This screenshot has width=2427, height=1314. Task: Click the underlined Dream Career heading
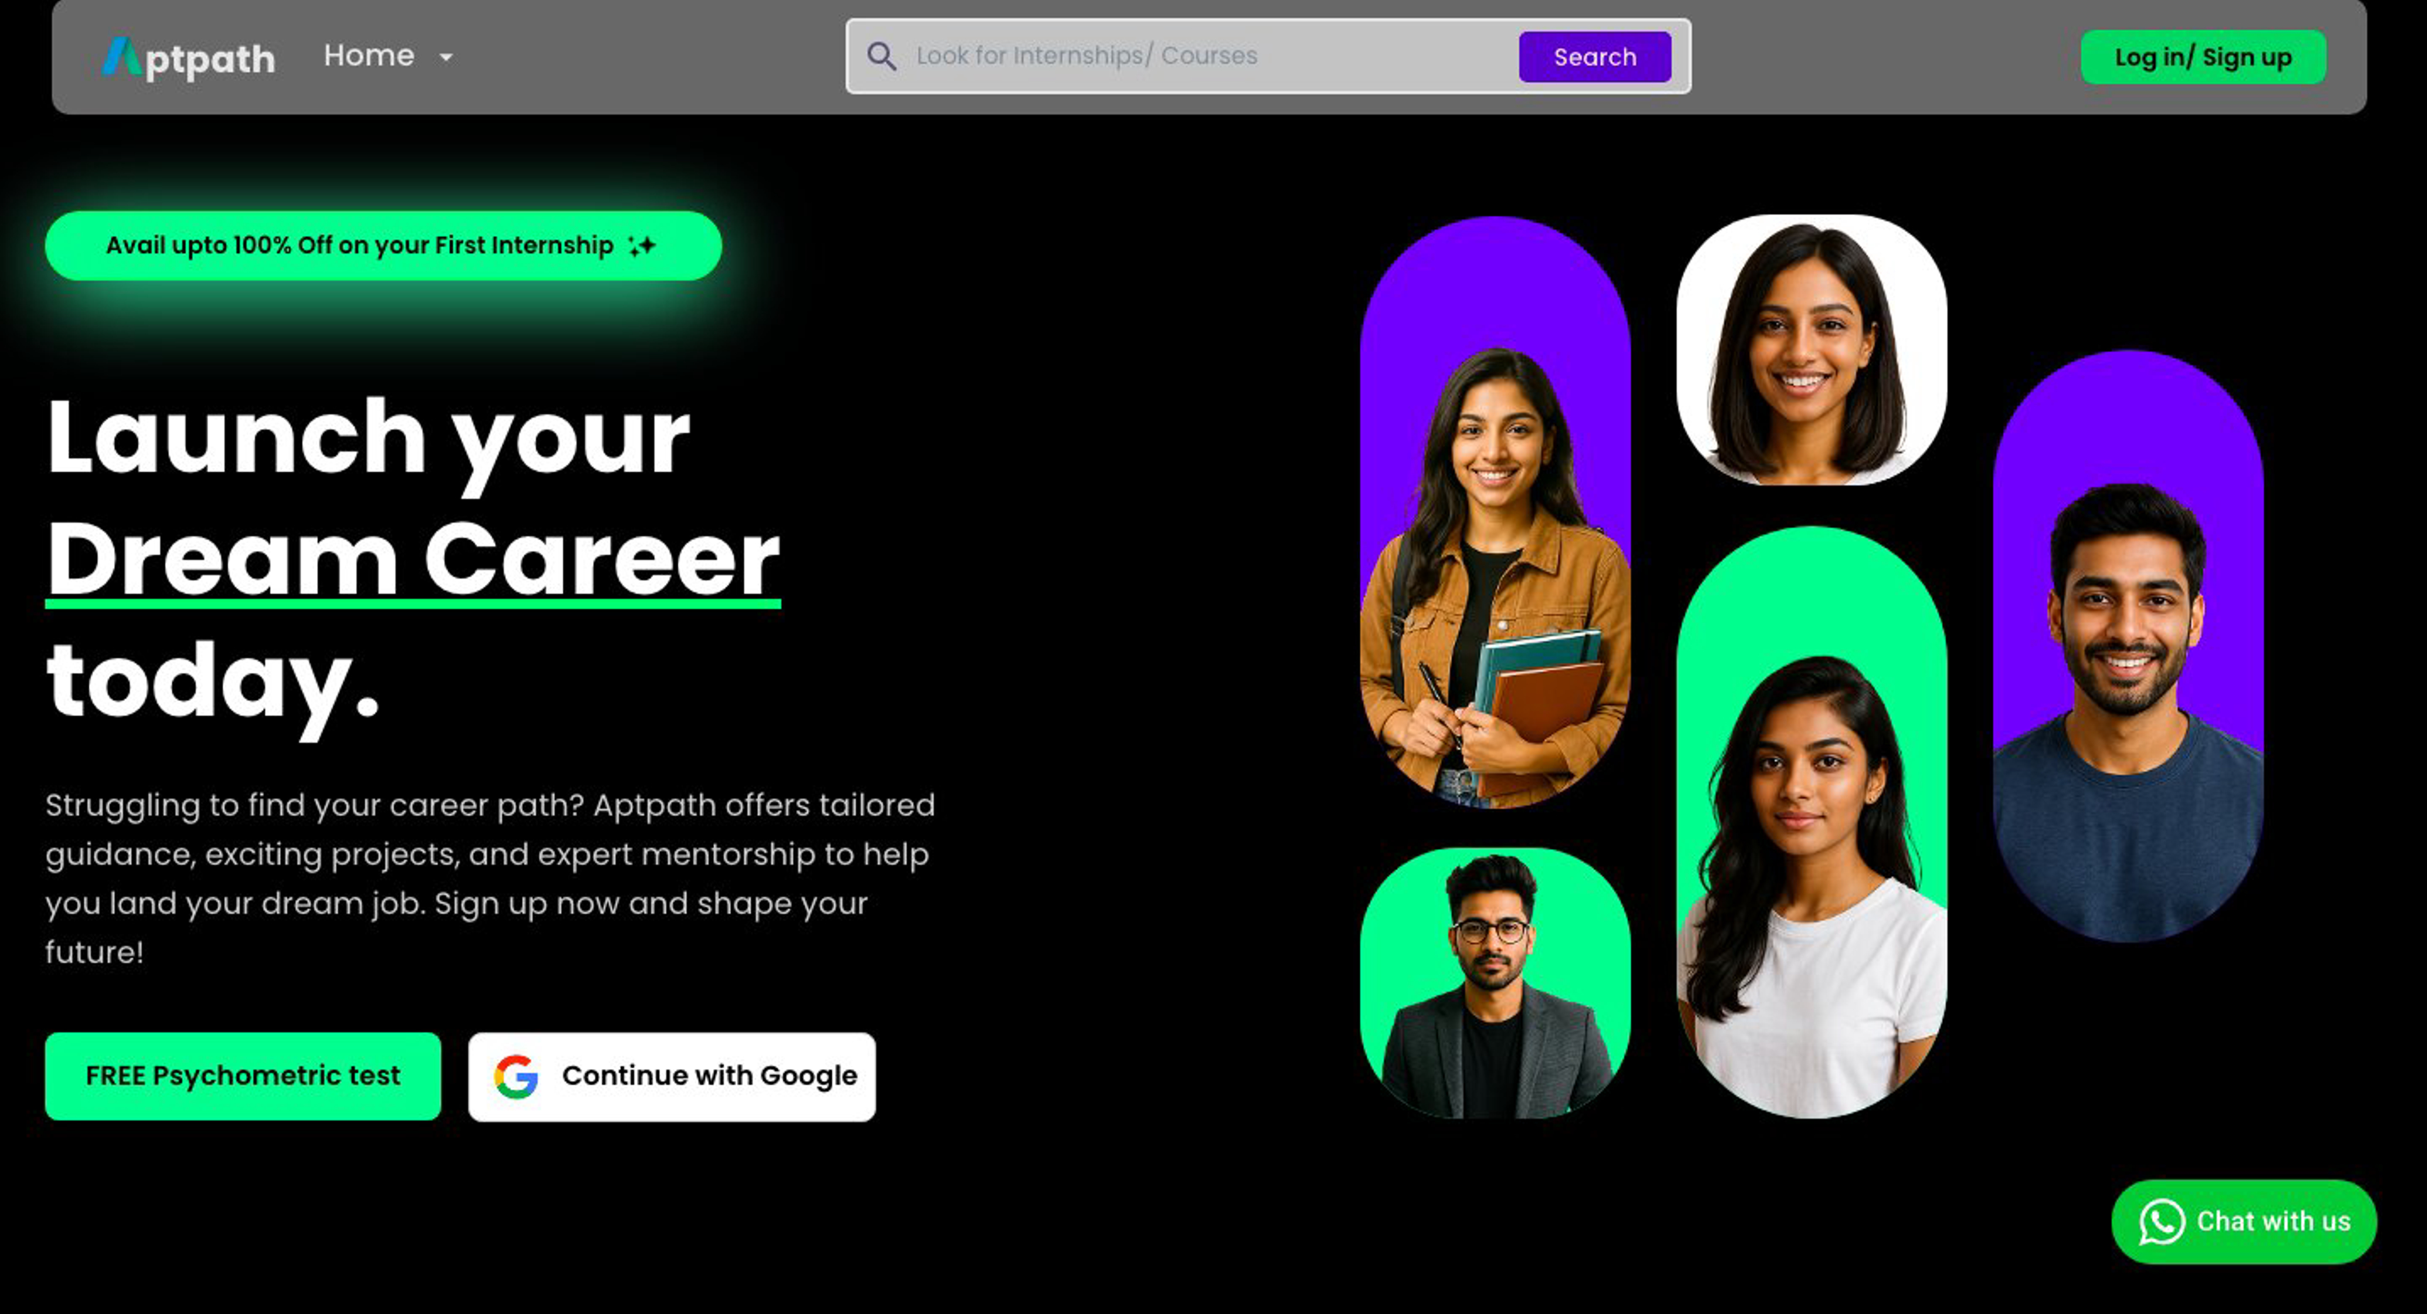(413, 560)
